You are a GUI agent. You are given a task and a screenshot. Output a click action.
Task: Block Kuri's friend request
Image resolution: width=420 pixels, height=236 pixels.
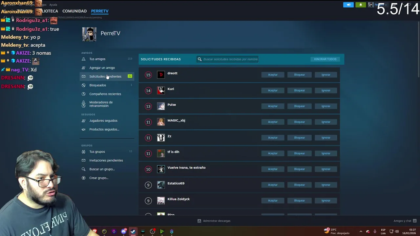299,90
